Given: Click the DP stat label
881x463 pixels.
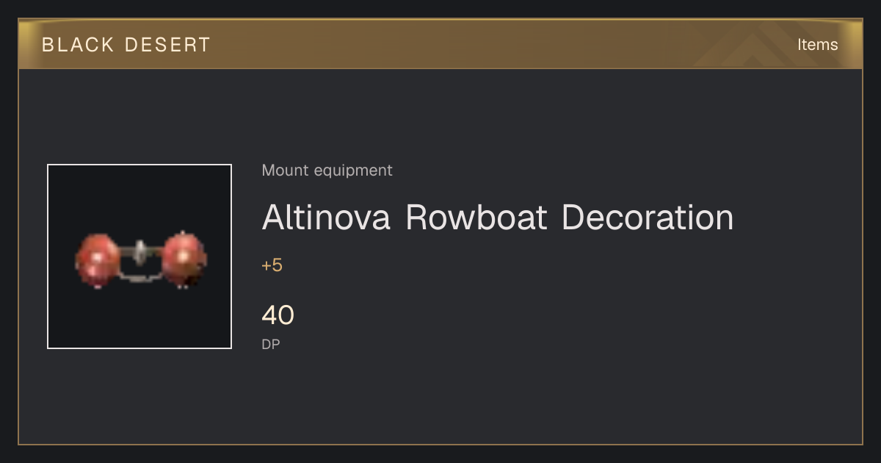Looking at the screenshot, I should (x=271, y=344).
